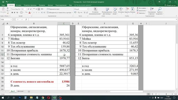Open Windows Start menu
This screenshot has width=178, height=100.
[3, 97]
